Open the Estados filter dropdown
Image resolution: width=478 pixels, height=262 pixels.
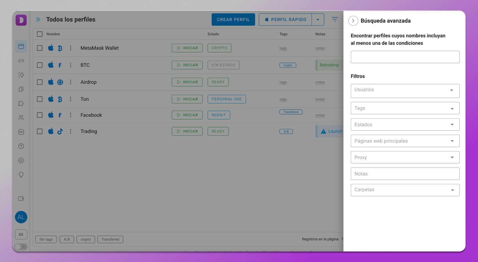[405, 124]
